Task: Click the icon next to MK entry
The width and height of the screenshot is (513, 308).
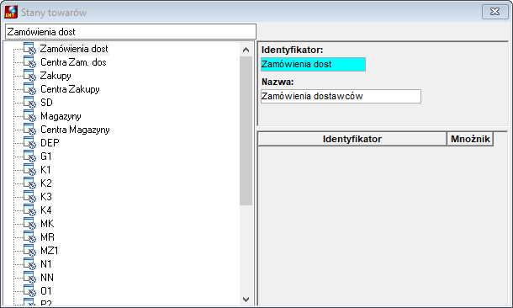Action: click(29, 224)
